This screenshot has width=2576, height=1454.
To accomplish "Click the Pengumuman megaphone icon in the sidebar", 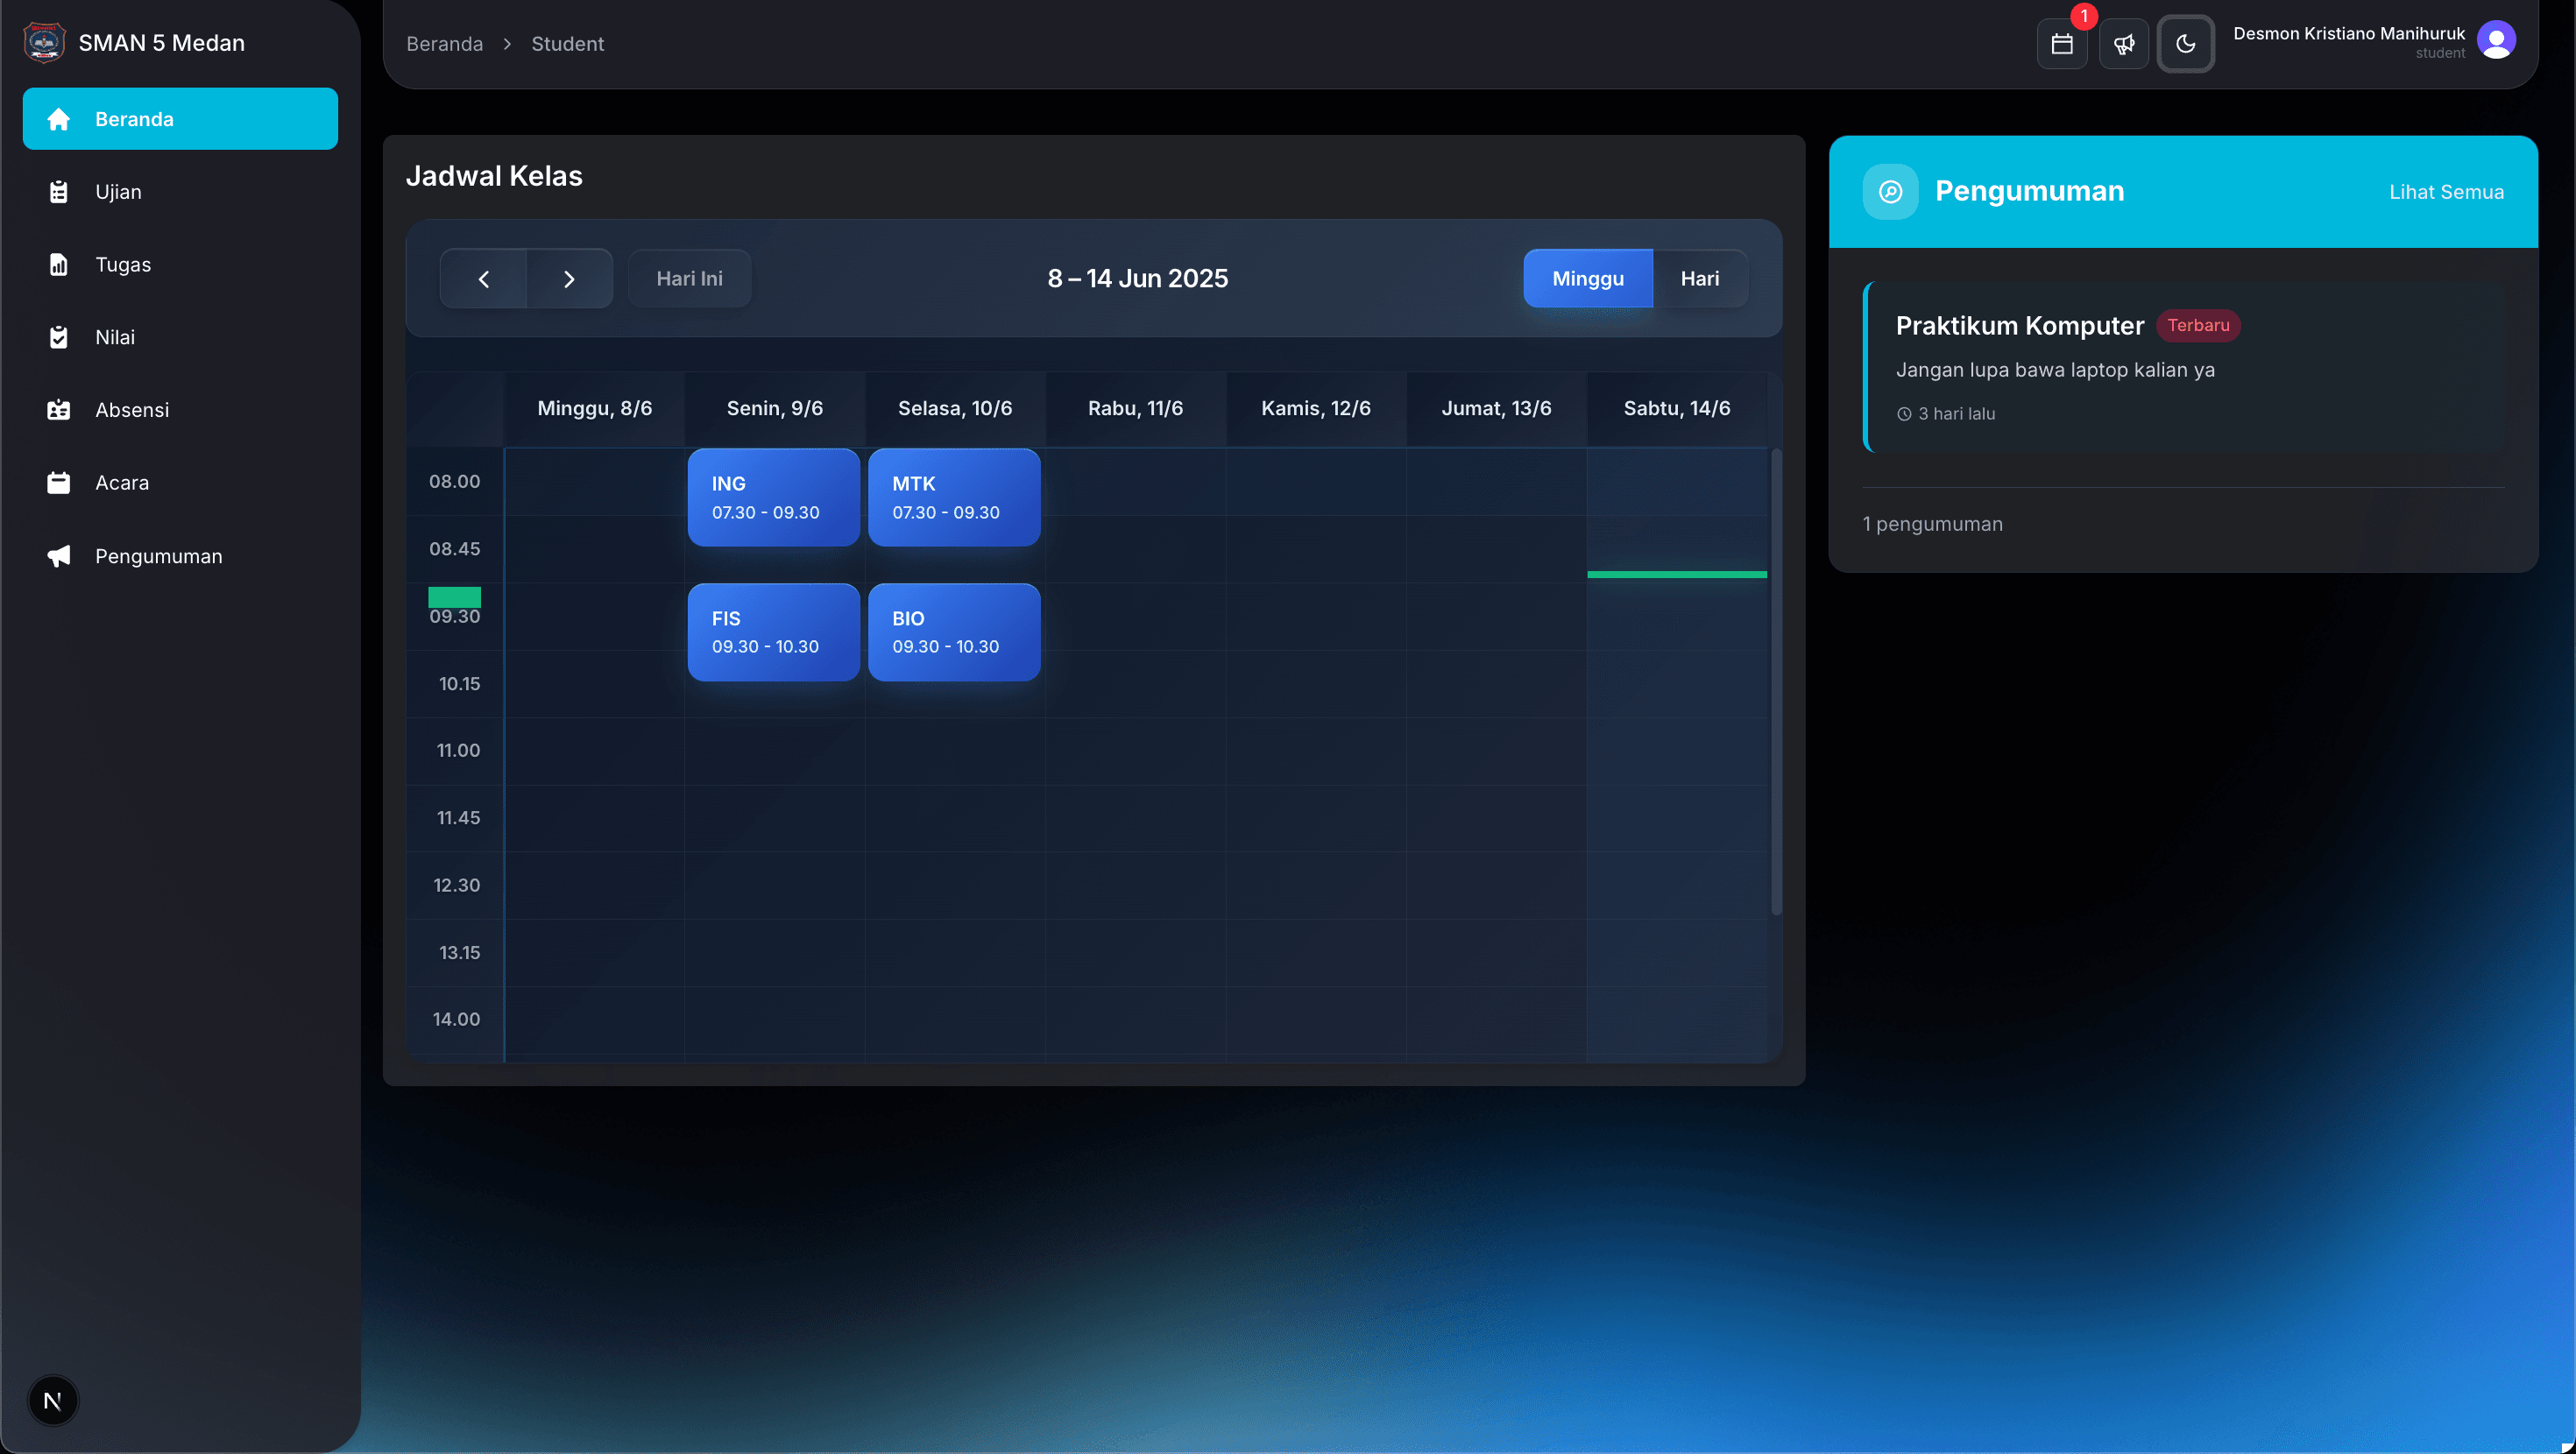I will 59,556.
